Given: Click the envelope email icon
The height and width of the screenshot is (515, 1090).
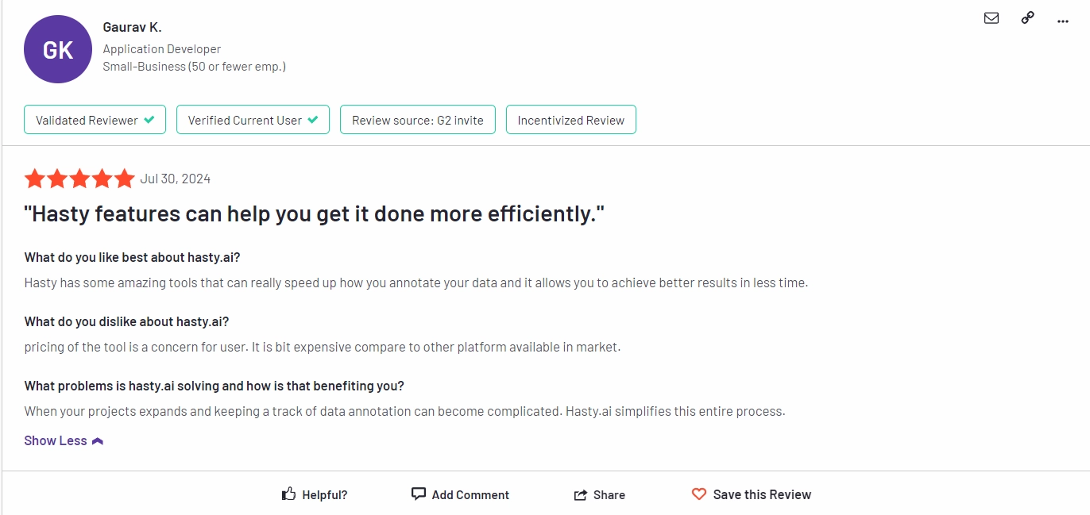Looking at the screenshot, I should pos(991,17).
